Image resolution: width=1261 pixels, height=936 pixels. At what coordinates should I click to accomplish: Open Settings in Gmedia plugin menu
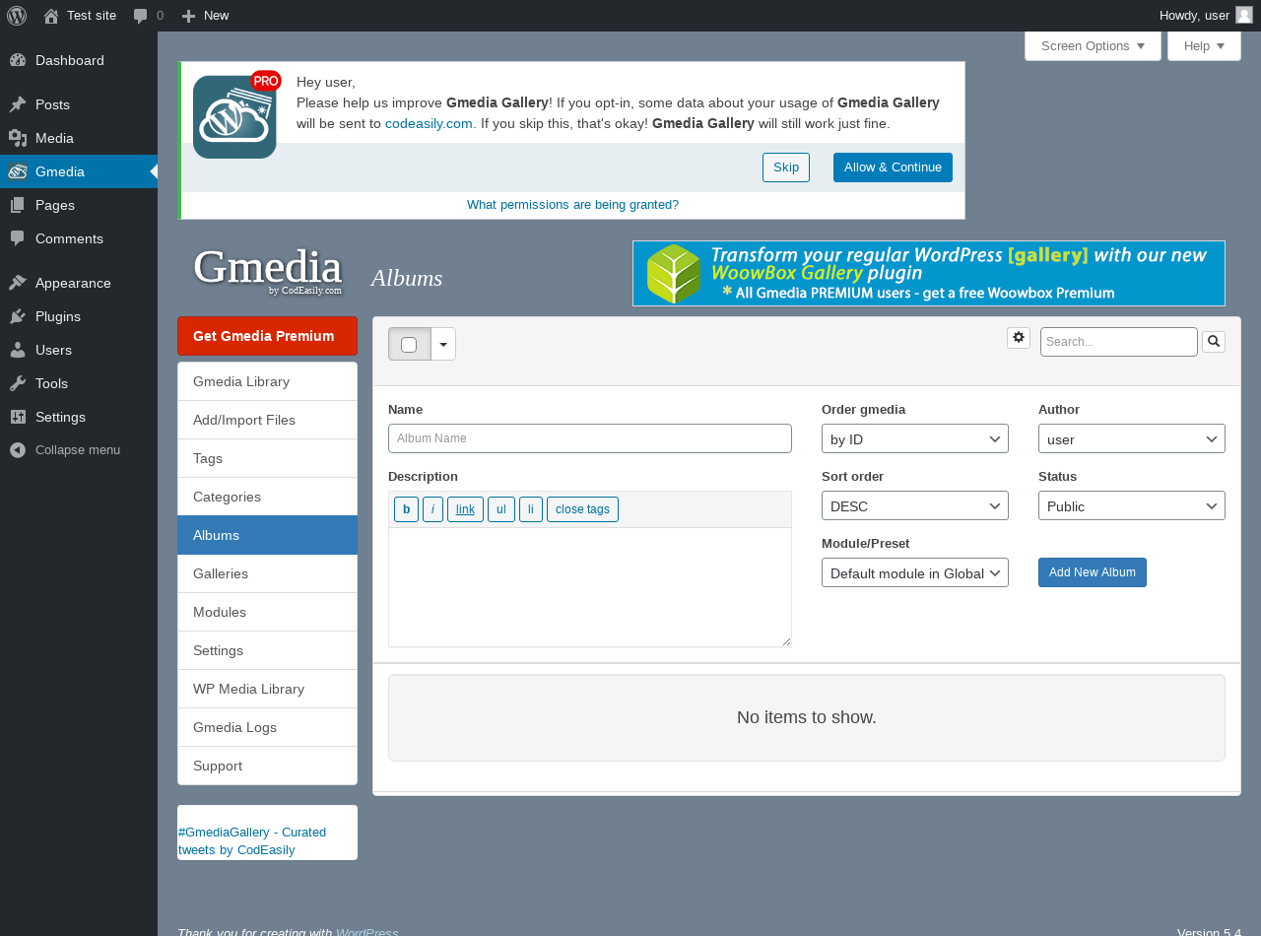[267, 650]
